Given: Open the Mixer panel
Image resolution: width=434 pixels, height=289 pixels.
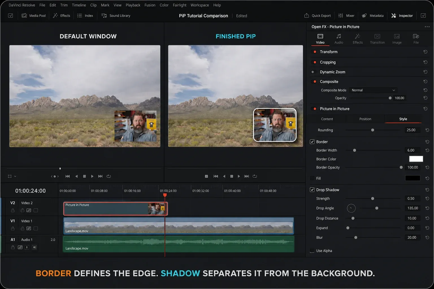Looking at the screenshot, I should coord(346,16).
